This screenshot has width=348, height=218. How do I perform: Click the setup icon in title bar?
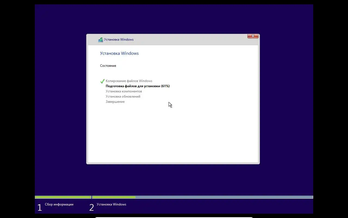(x=101, y=40)
